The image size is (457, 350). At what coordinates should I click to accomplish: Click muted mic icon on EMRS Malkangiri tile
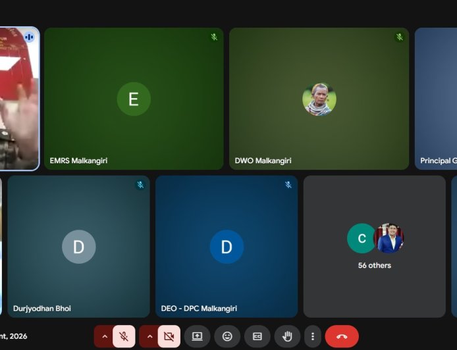214,37
